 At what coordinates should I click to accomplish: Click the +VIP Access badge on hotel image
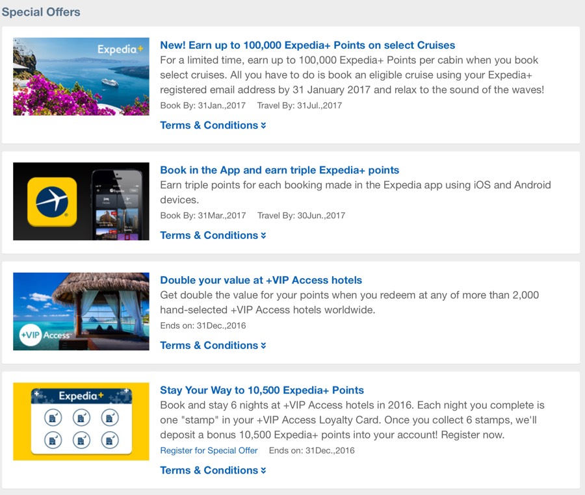pos(45,335)
